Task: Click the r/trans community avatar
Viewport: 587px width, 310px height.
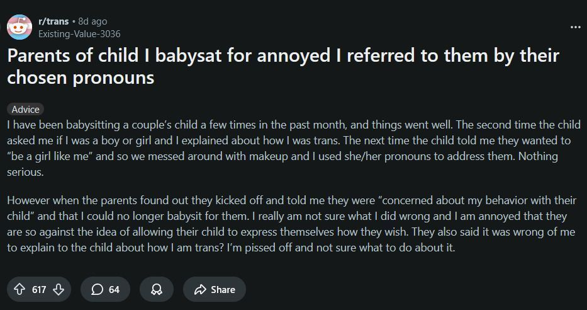Action: 20,27
